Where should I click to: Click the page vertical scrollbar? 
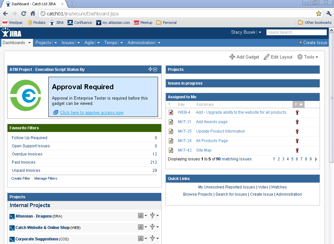[x=331, y=98]
